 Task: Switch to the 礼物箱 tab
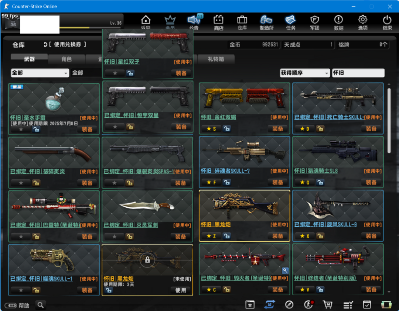pyautogui.click(x=216, y=59)
